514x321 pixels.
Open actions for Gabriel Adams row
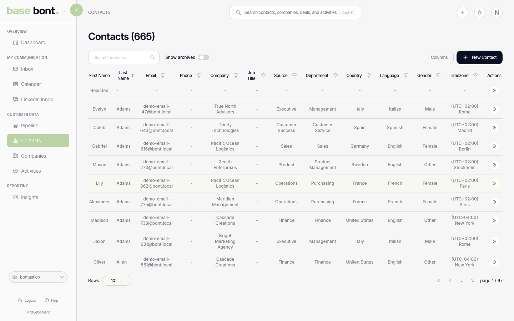click(494, 146)
